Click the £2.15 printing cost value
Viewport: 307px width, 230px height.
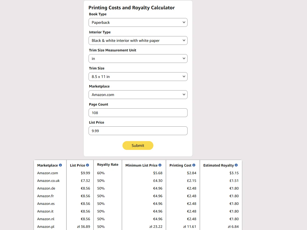[x=191, y=180]
